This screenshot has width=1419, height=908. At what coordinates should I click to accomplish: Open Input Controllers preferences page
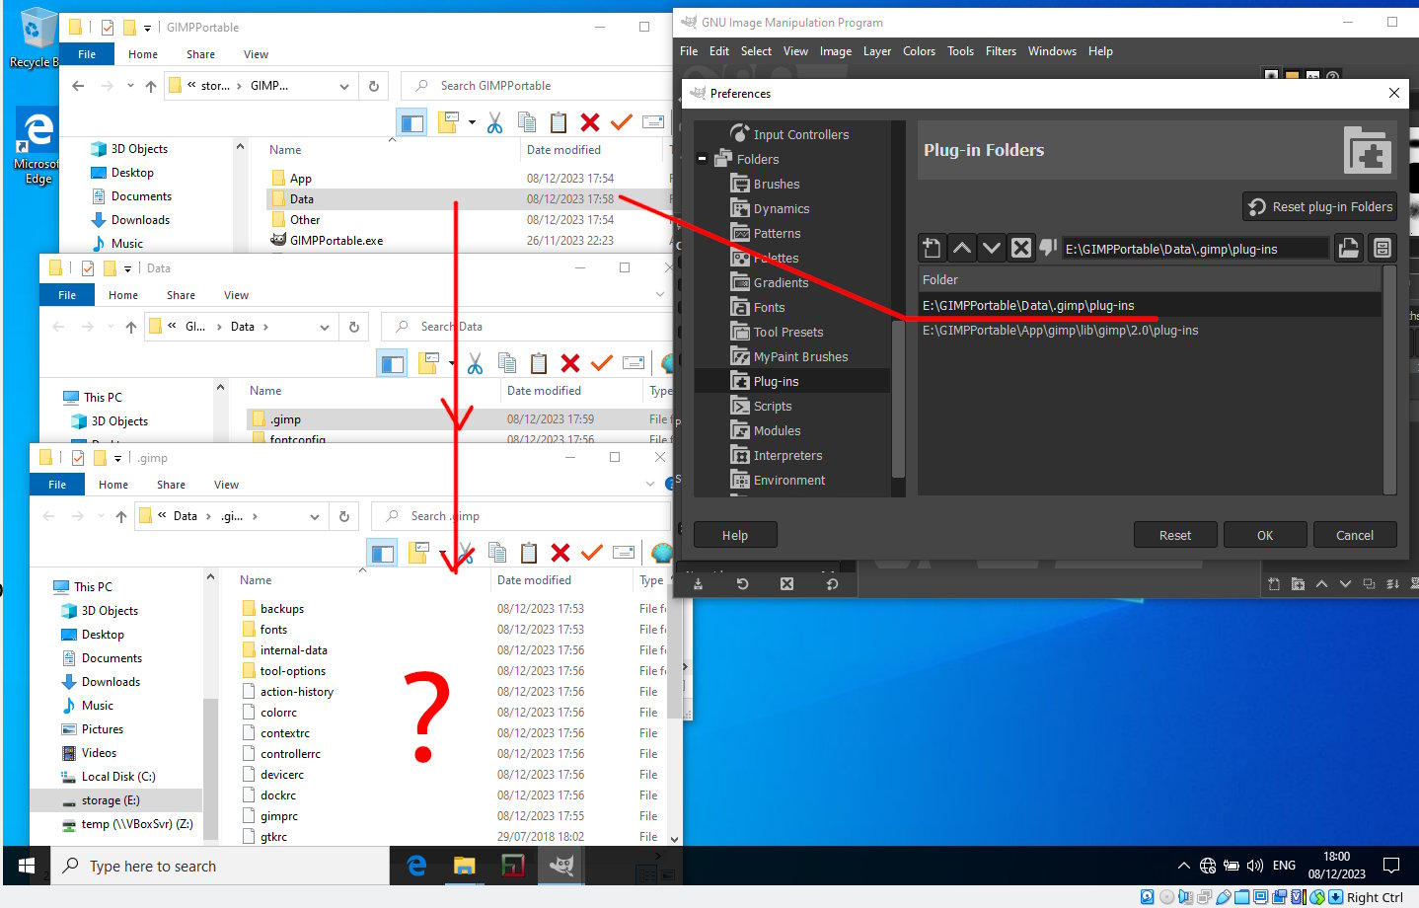tap(801, 134)
